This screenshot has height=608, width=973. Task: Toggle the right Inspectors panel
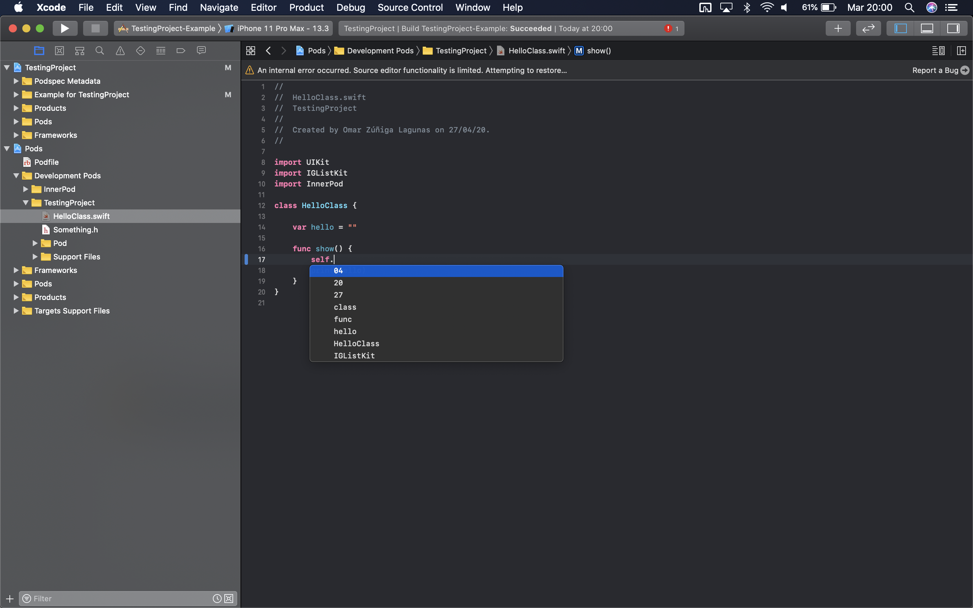click(953, 29)
